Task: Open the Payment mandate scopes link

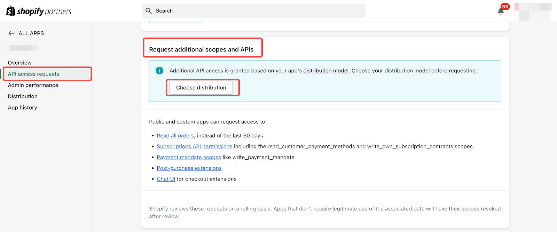Action: tap(189, 157)
